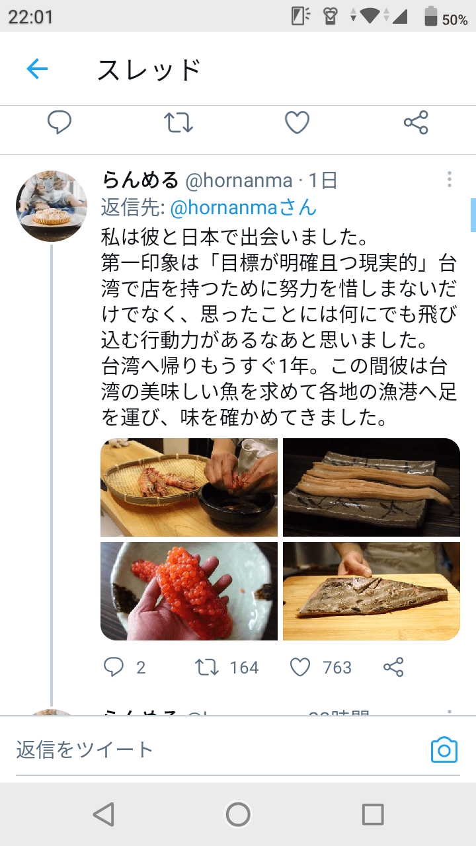Screen dimensions: 476x846
Task: Go back using the blue arrow
Action: 37,69
